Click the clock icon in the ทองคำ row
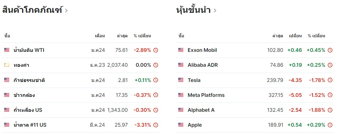 click(x=156, y=65)
